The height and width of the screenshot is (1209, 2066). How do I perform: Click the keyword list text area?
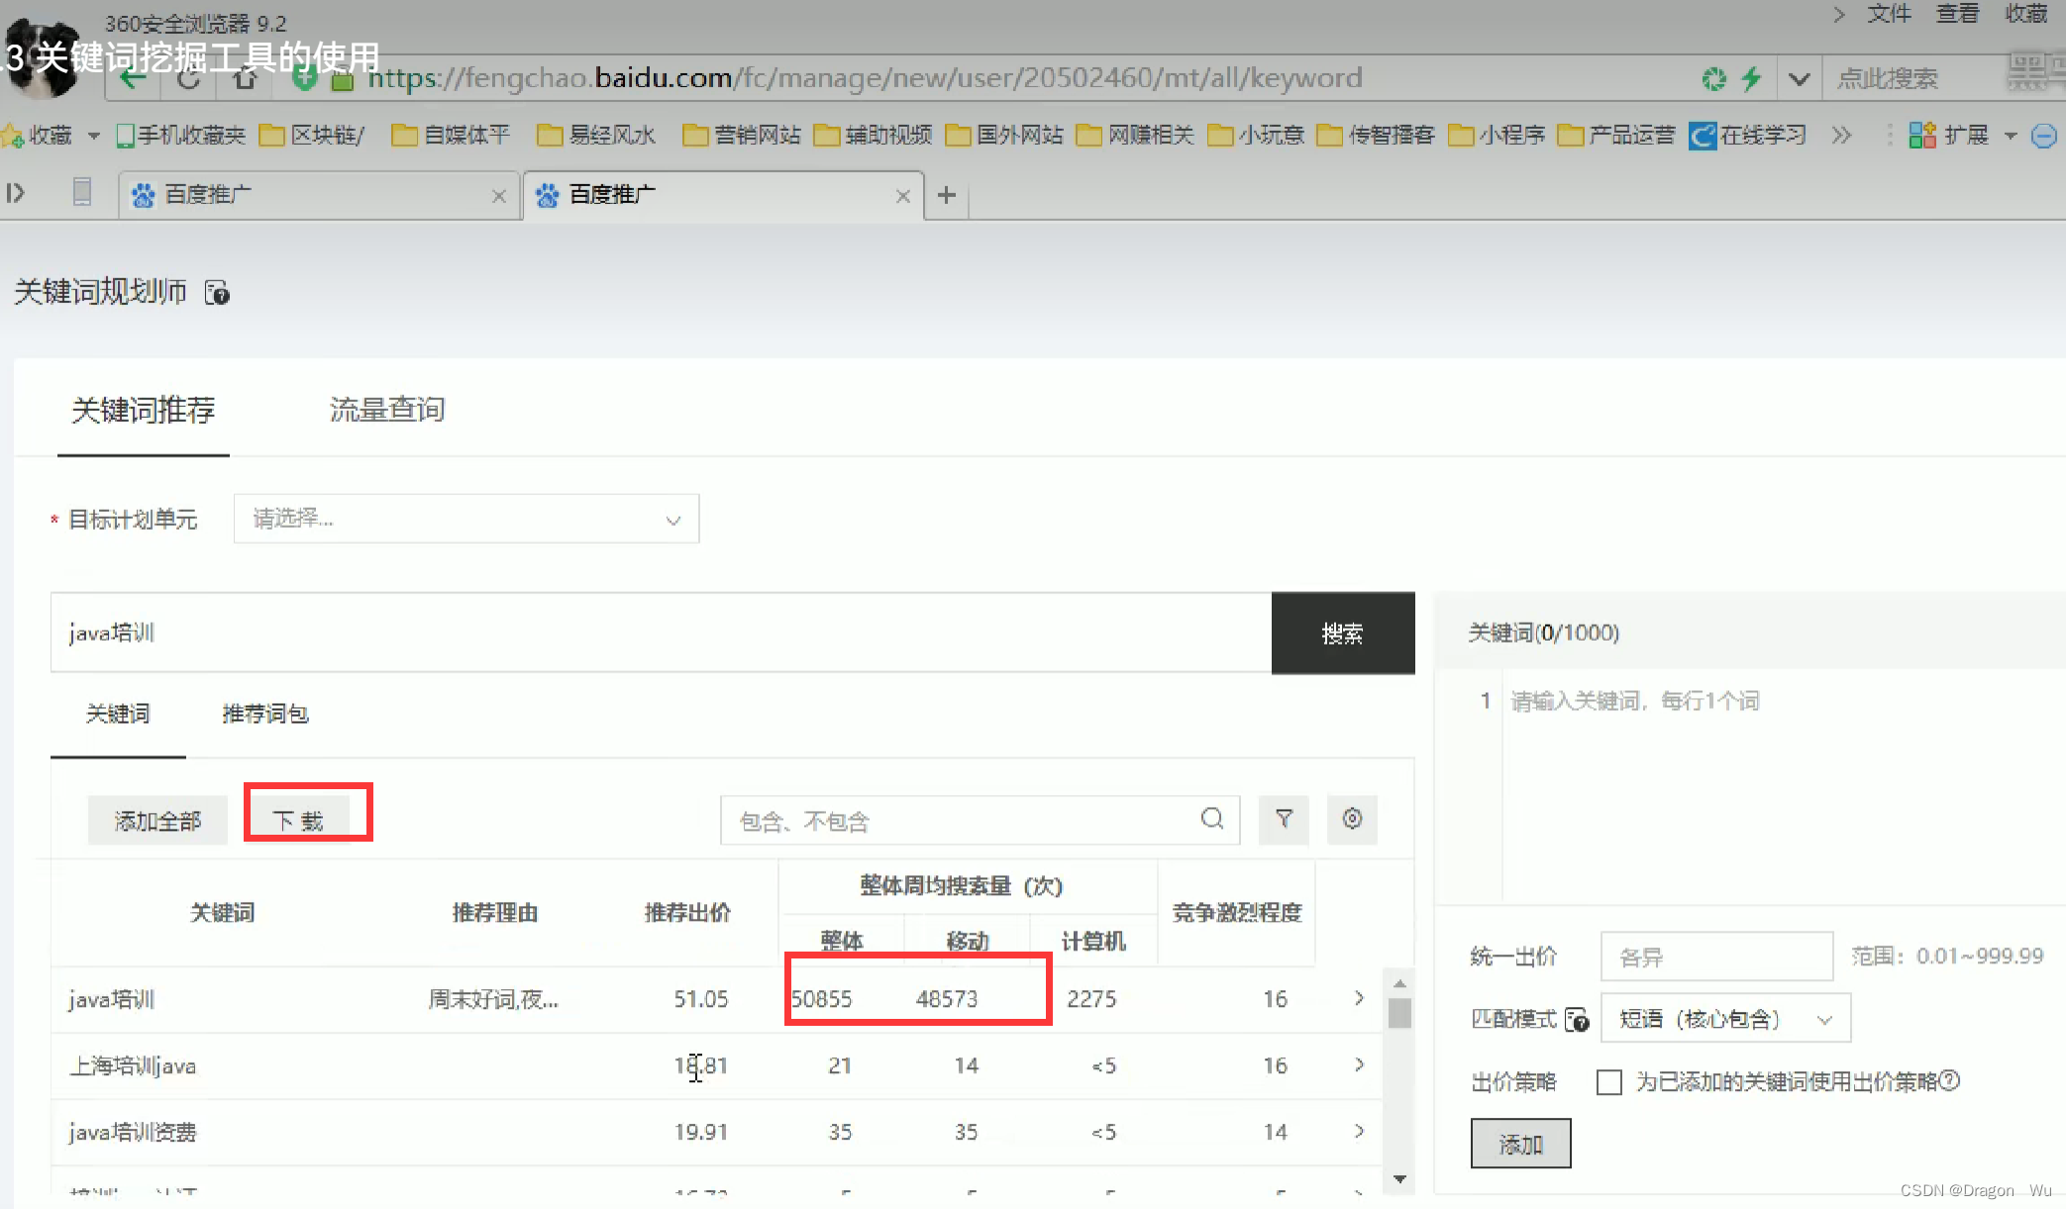coord(1785,787)
